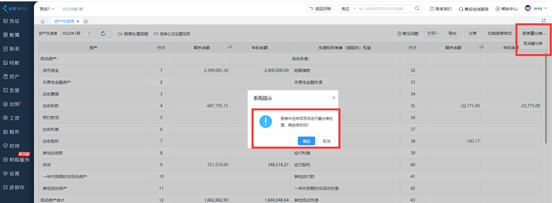The width and height of the screenshot is (552, 203).
Task: Open the 报表 module in sidebar
Action: (x=11, y=49)
